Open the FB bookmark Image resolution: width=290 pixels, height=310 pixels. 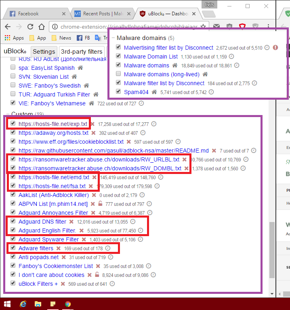[83, 38]
